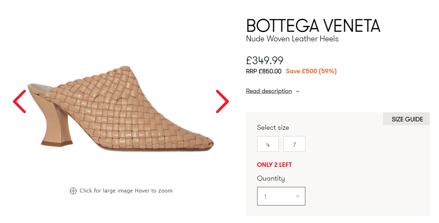Click the red ONLY 2 LEFT notice

(x=274, y=165)
